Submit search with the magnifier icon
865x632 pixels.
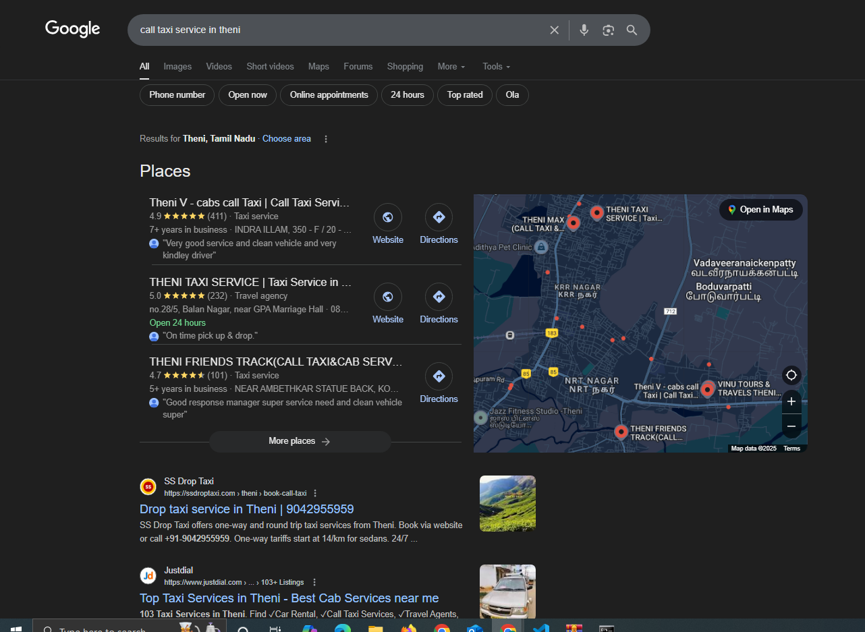pyautogui.click(x=632, y=30)
